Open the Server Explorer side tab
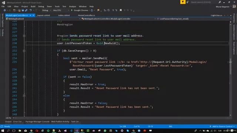Image resolution: width=237 pixels, height=133 pixels. tap(3, 20)
